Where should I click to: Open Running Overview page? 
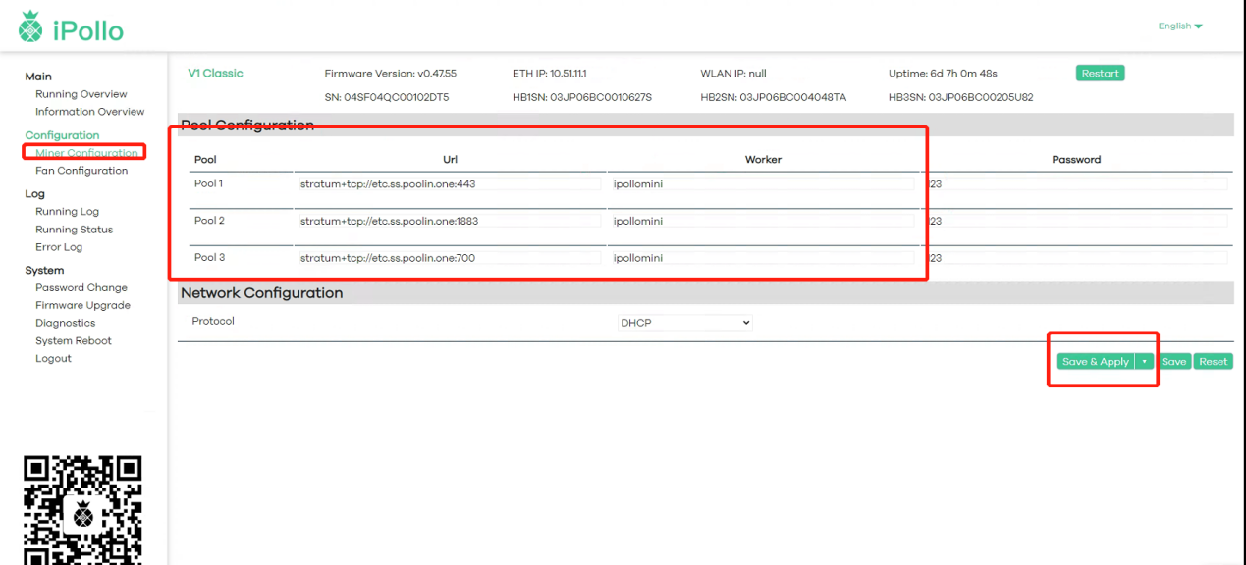[81, 94]
